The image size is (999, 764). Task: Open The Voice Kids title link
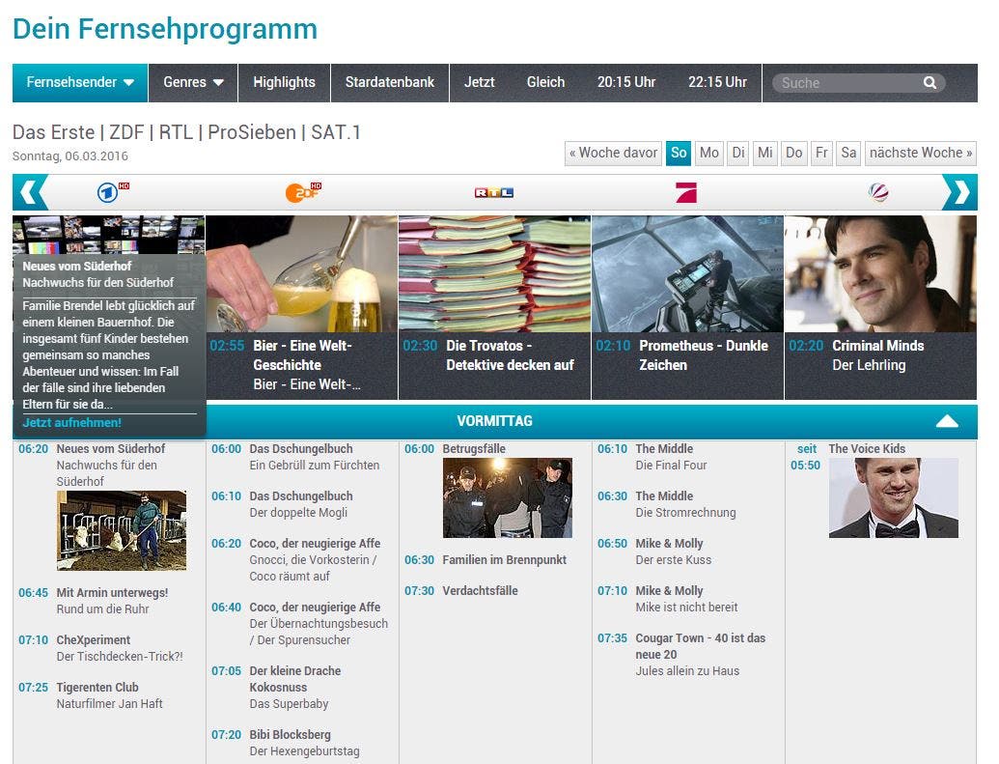coord(867,448)
